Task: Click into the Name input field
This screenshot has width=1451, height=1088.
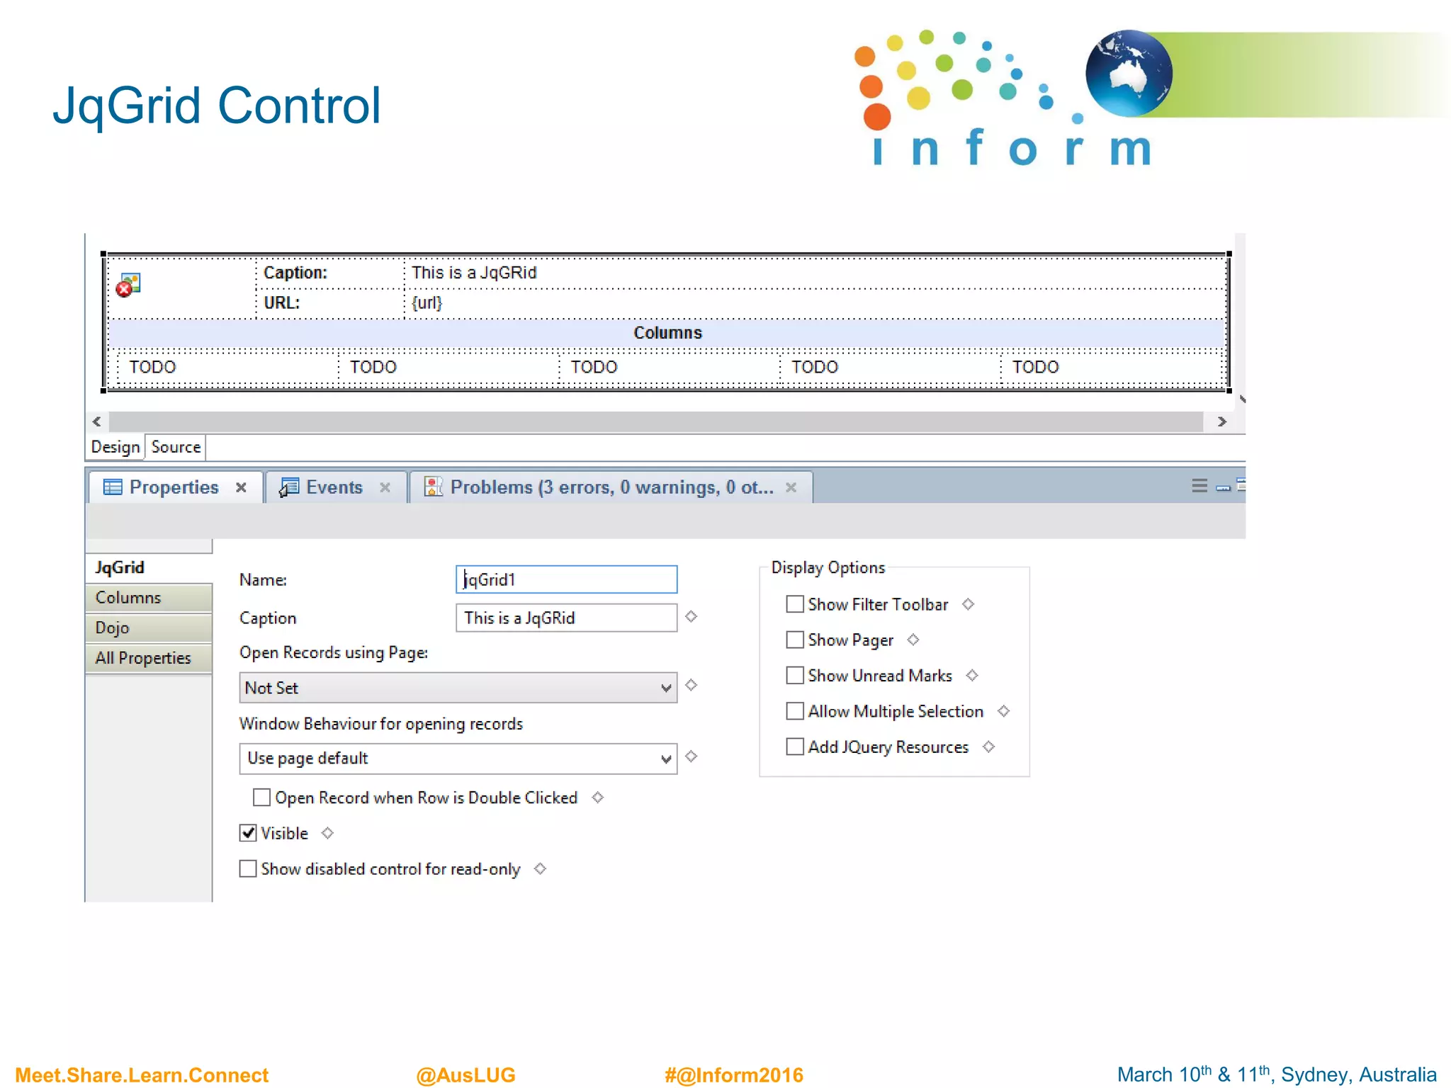Action: point(567,579)
